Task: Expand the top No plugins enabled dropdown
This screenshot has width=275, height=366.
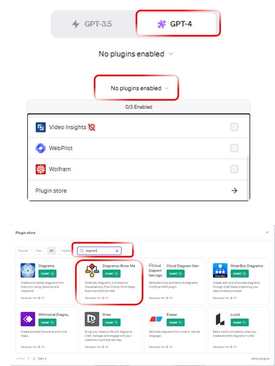Action: click(136, 54)
